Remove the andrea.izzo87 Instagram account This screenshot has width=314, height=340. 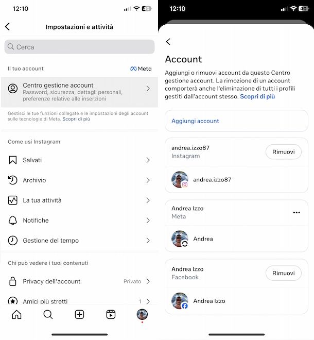(x=284, y=152)
